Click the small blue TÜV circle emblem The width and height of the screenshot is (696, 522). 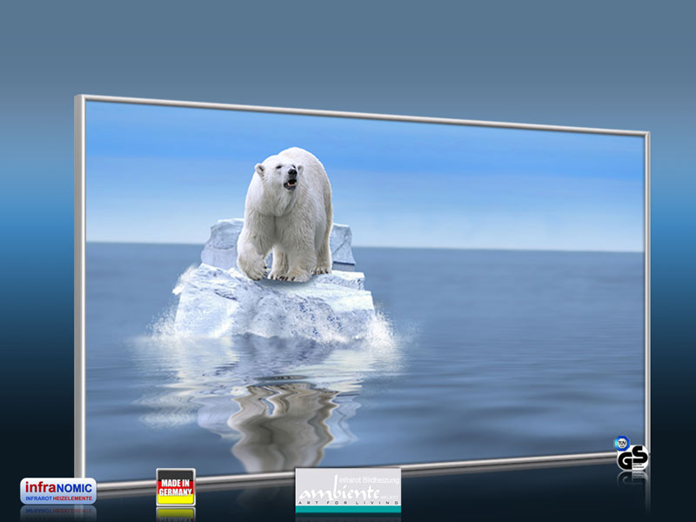tap(622, 443)
